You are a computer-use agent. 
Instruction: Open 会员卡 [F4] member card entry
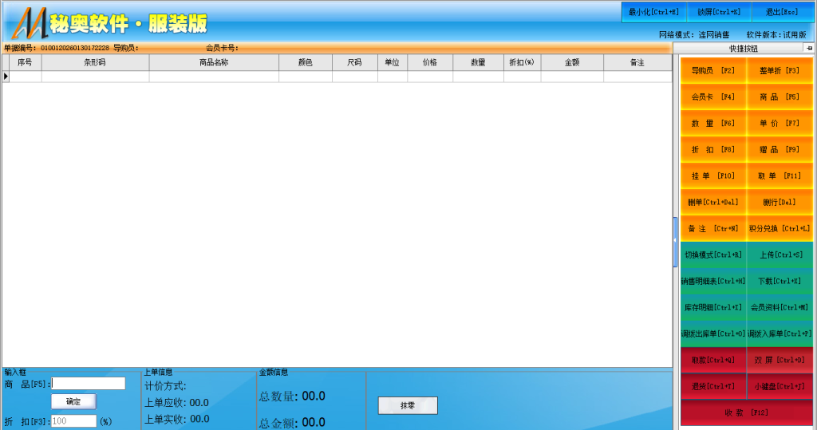tap(713, 97)
